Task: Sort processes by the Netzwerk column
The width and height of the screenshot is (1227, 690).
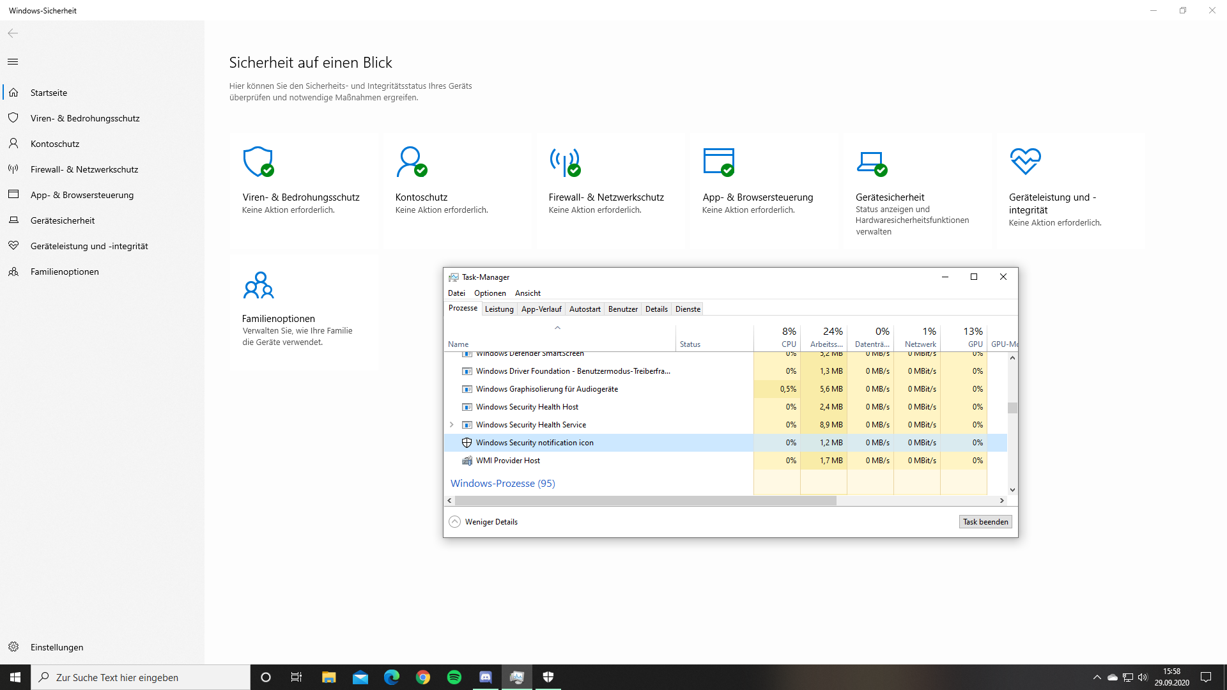Action: (917, 337)
